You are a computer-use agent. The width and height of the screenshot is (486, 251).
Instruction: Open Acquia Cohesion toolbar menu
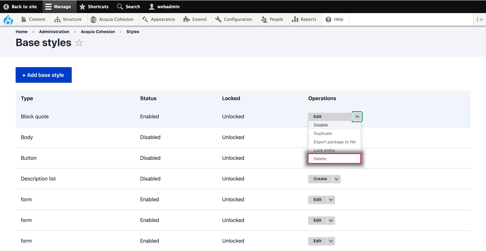tap(112, 19)
